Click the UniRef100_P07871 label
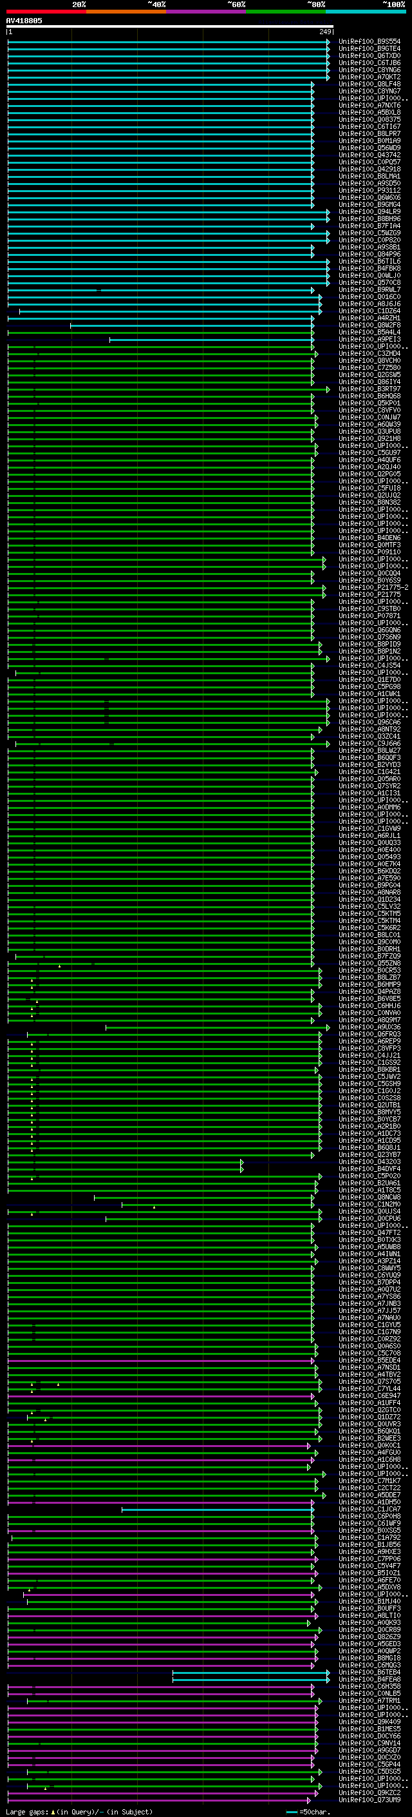This screenshot has height=1817, width=412. point(370,616)
